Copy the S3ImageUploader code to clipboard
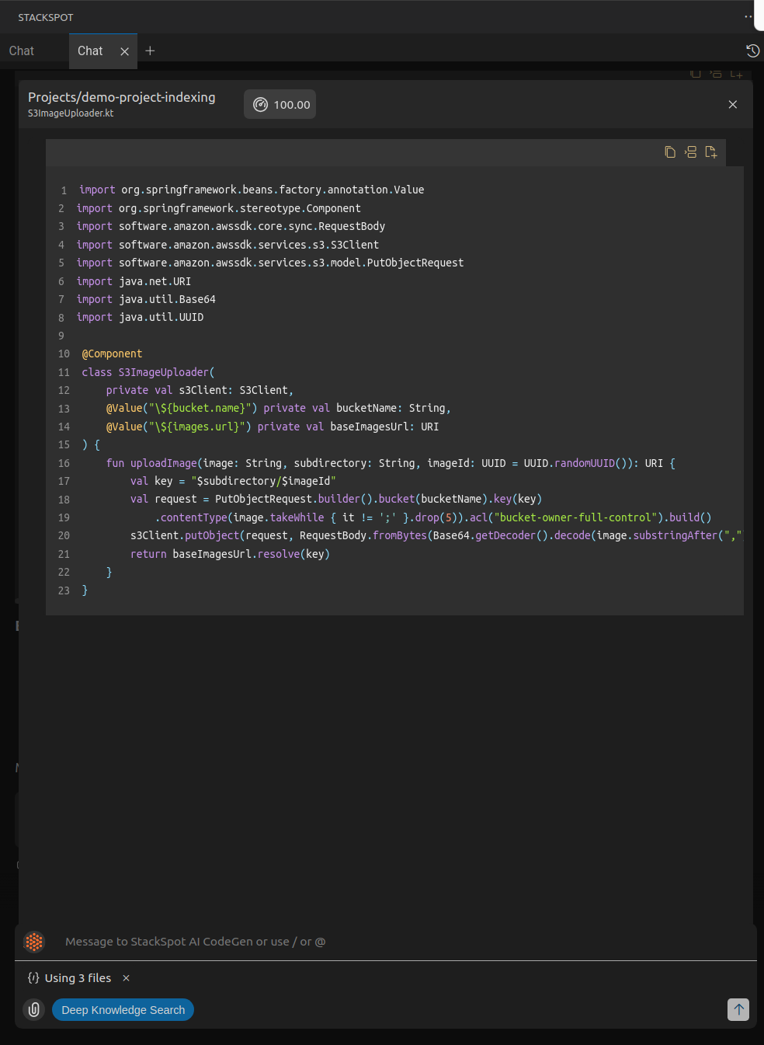Image resolution: width=764 pixels, height=1045 pixels. click(x=670, y=152)
